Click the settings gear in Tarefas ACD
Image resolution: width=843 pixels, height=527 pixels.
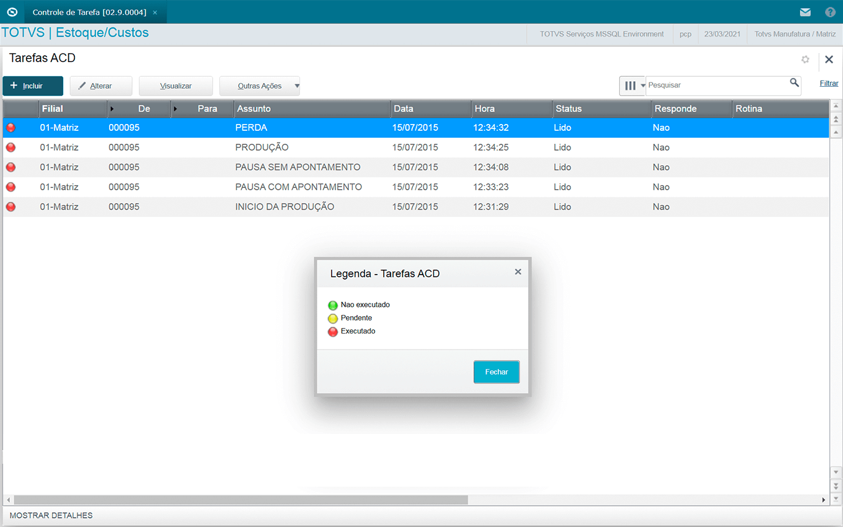tap(805, 60)
